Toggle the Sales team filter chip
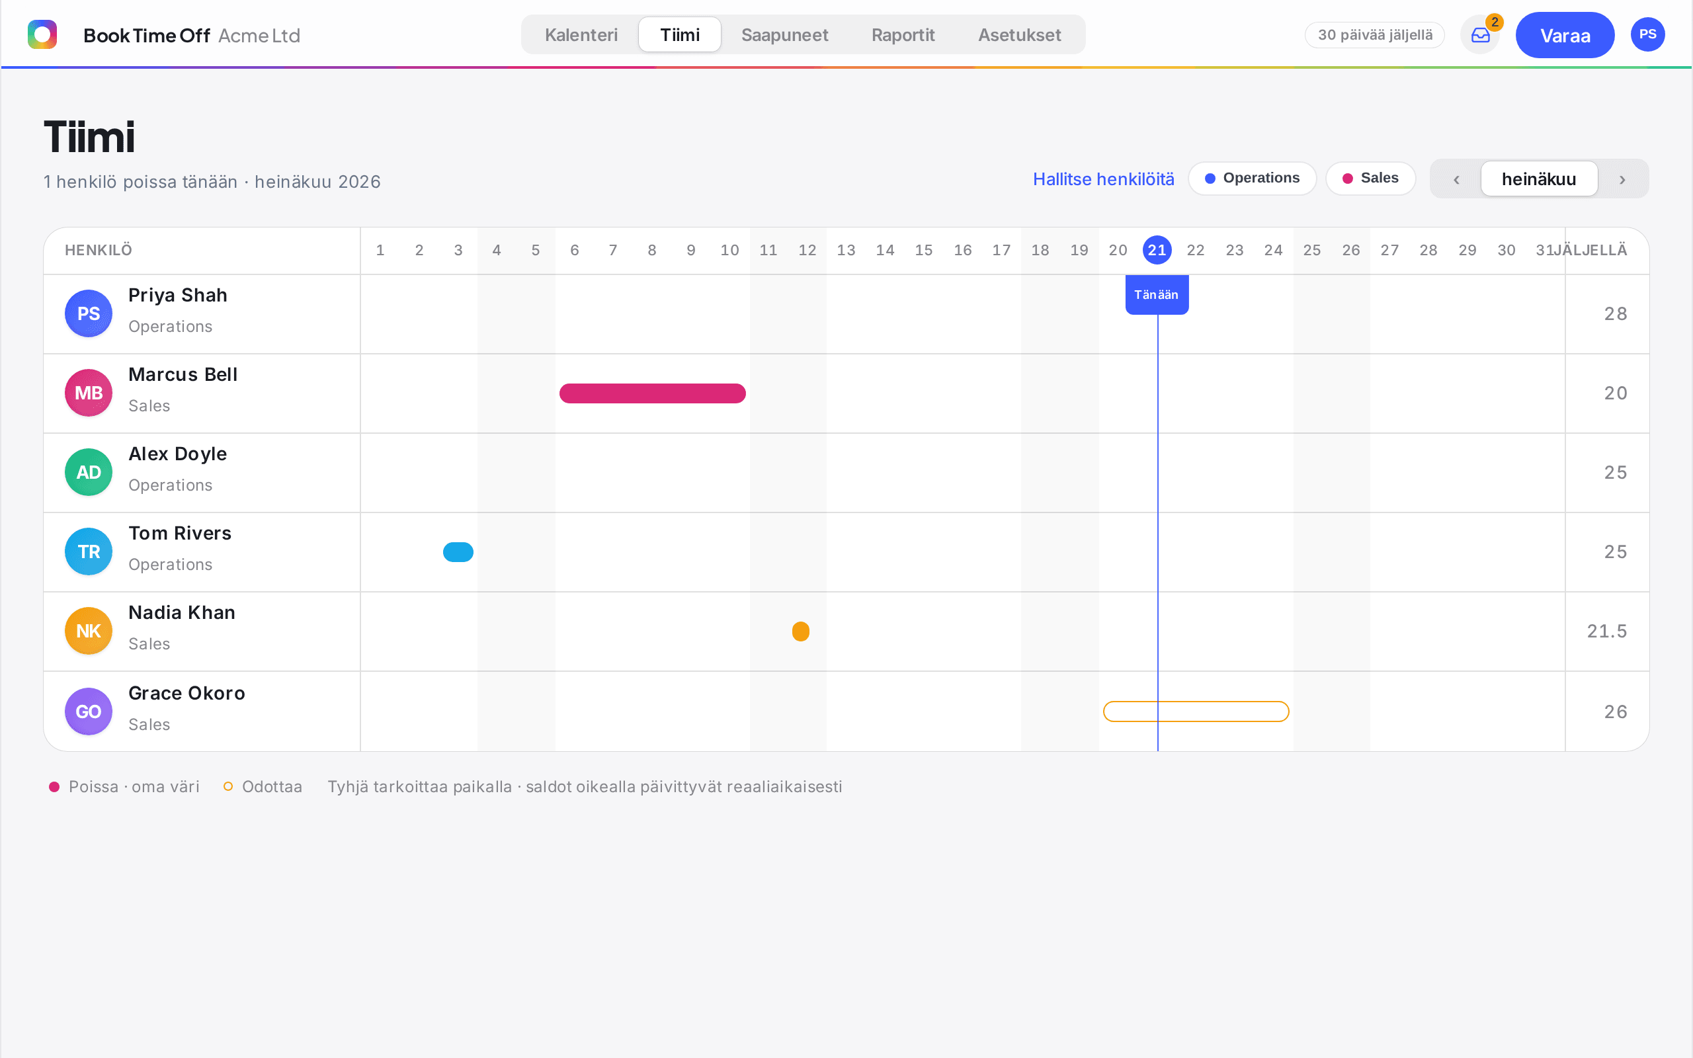The image size is (1693, 1058). point(1370,179)
